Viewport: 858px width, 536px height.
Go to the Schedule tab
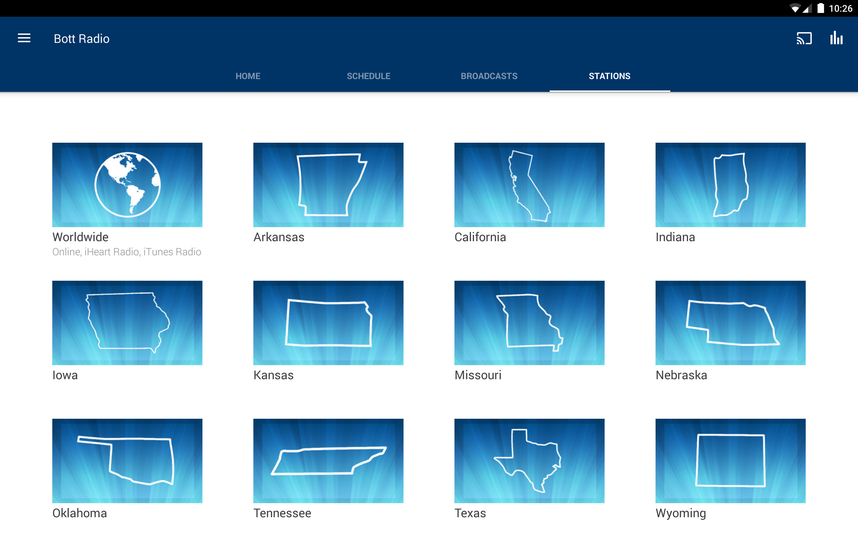pyautogui.click(x=368, y=76)
